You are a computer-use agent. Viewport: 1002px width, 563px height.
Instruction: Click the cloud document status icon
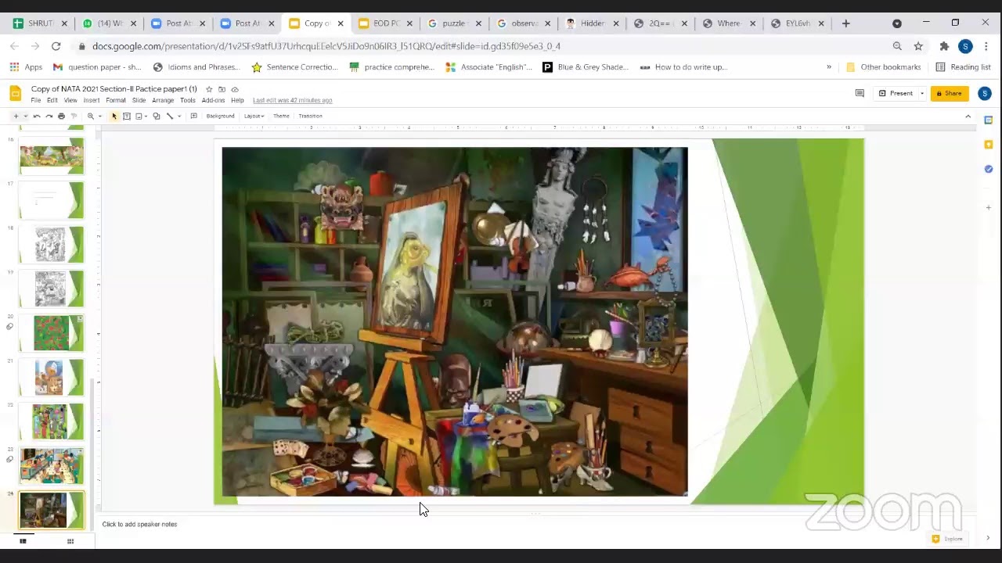tap(235, 89)
